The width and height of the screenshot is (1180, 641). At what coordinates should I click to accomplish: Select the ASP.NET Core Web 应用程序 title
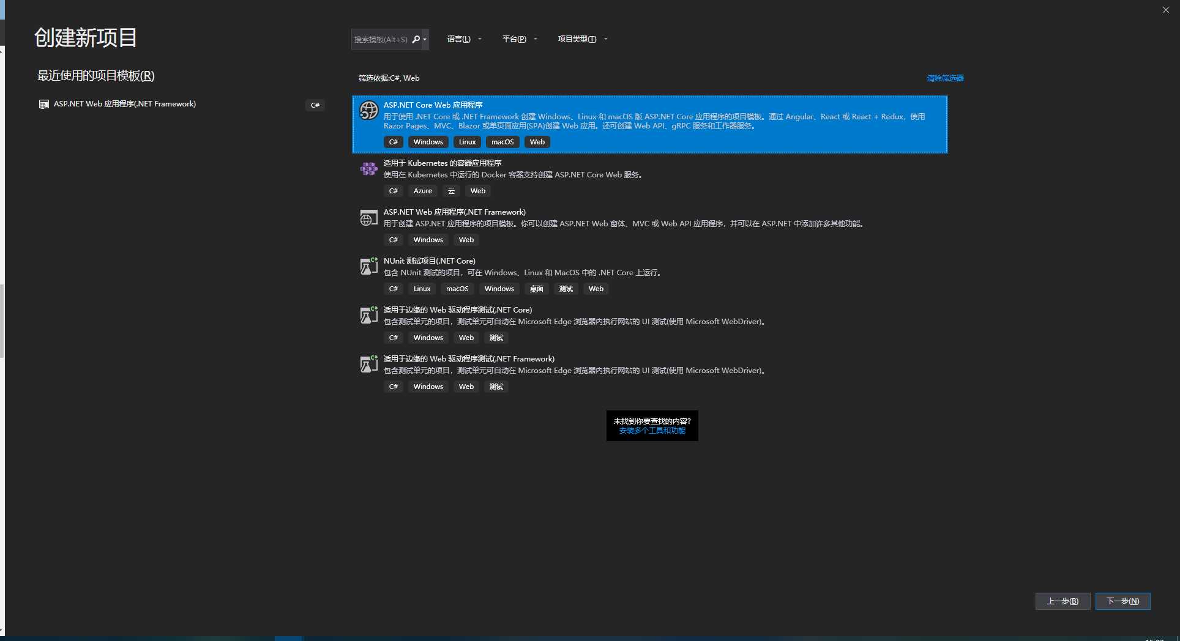point(433,105)
